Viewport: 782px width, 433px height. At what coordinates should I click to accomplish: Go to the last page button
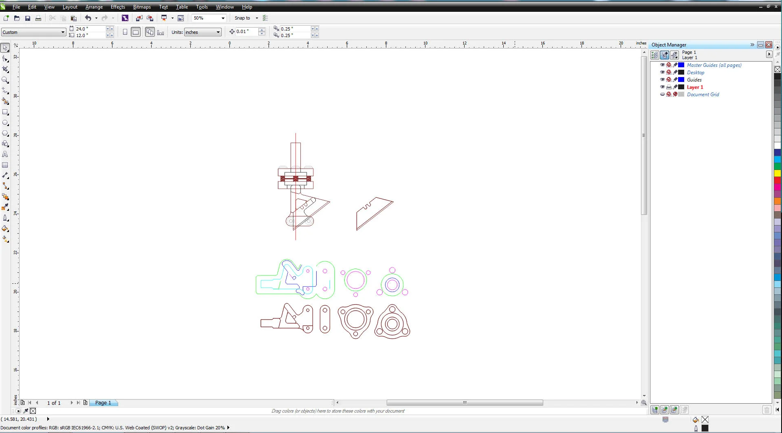pos(78,403)
